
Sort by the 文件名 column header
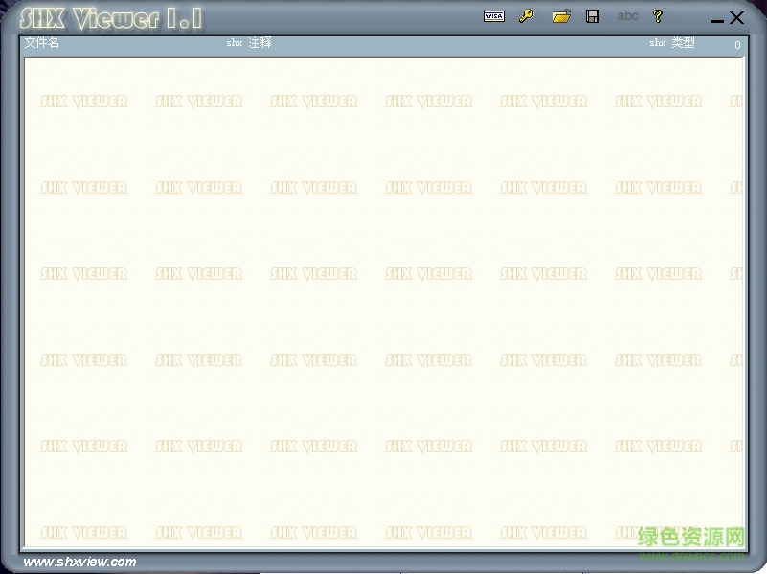(42, 43)
